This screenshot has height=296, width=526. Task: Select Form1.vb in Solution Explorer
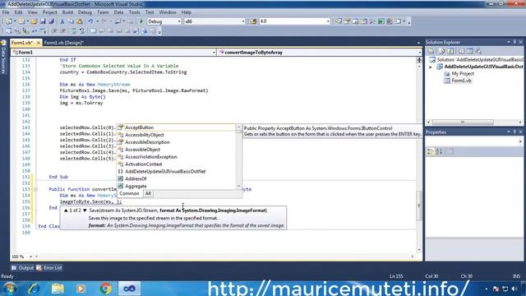click(x=461, y=81)
